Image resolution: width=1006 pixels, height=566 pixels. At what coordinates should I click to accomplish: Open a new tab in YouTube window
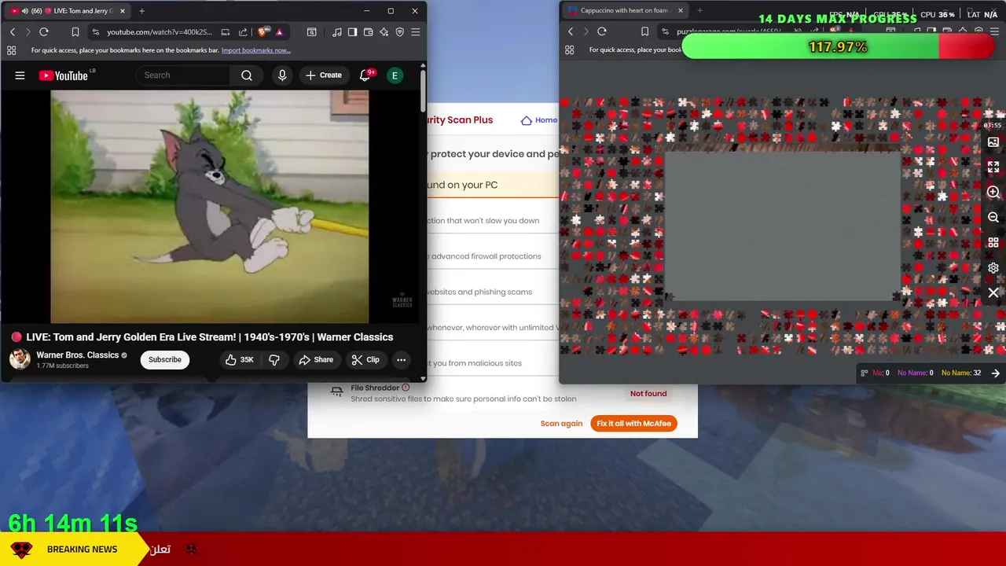pos(141,11)
